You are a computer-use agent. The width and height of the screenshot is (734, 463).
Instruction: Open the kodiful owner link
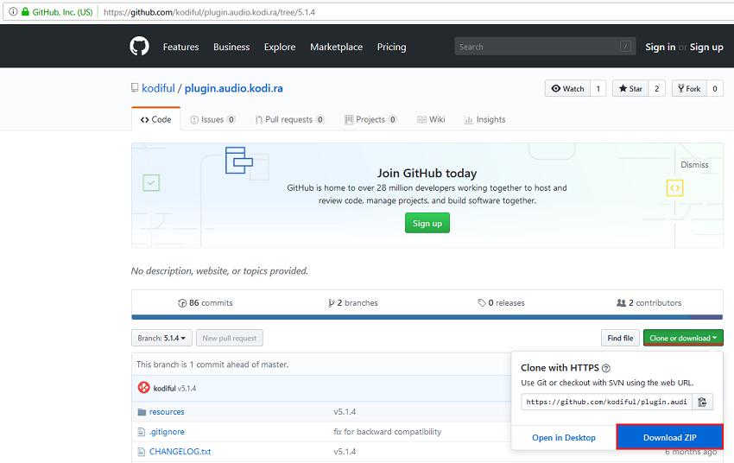[x=158, y=88]
